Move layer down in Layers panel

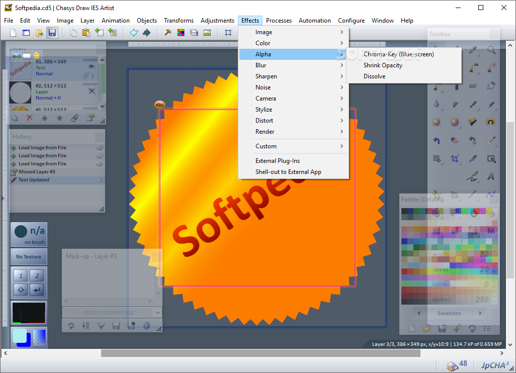coord(59,118)
